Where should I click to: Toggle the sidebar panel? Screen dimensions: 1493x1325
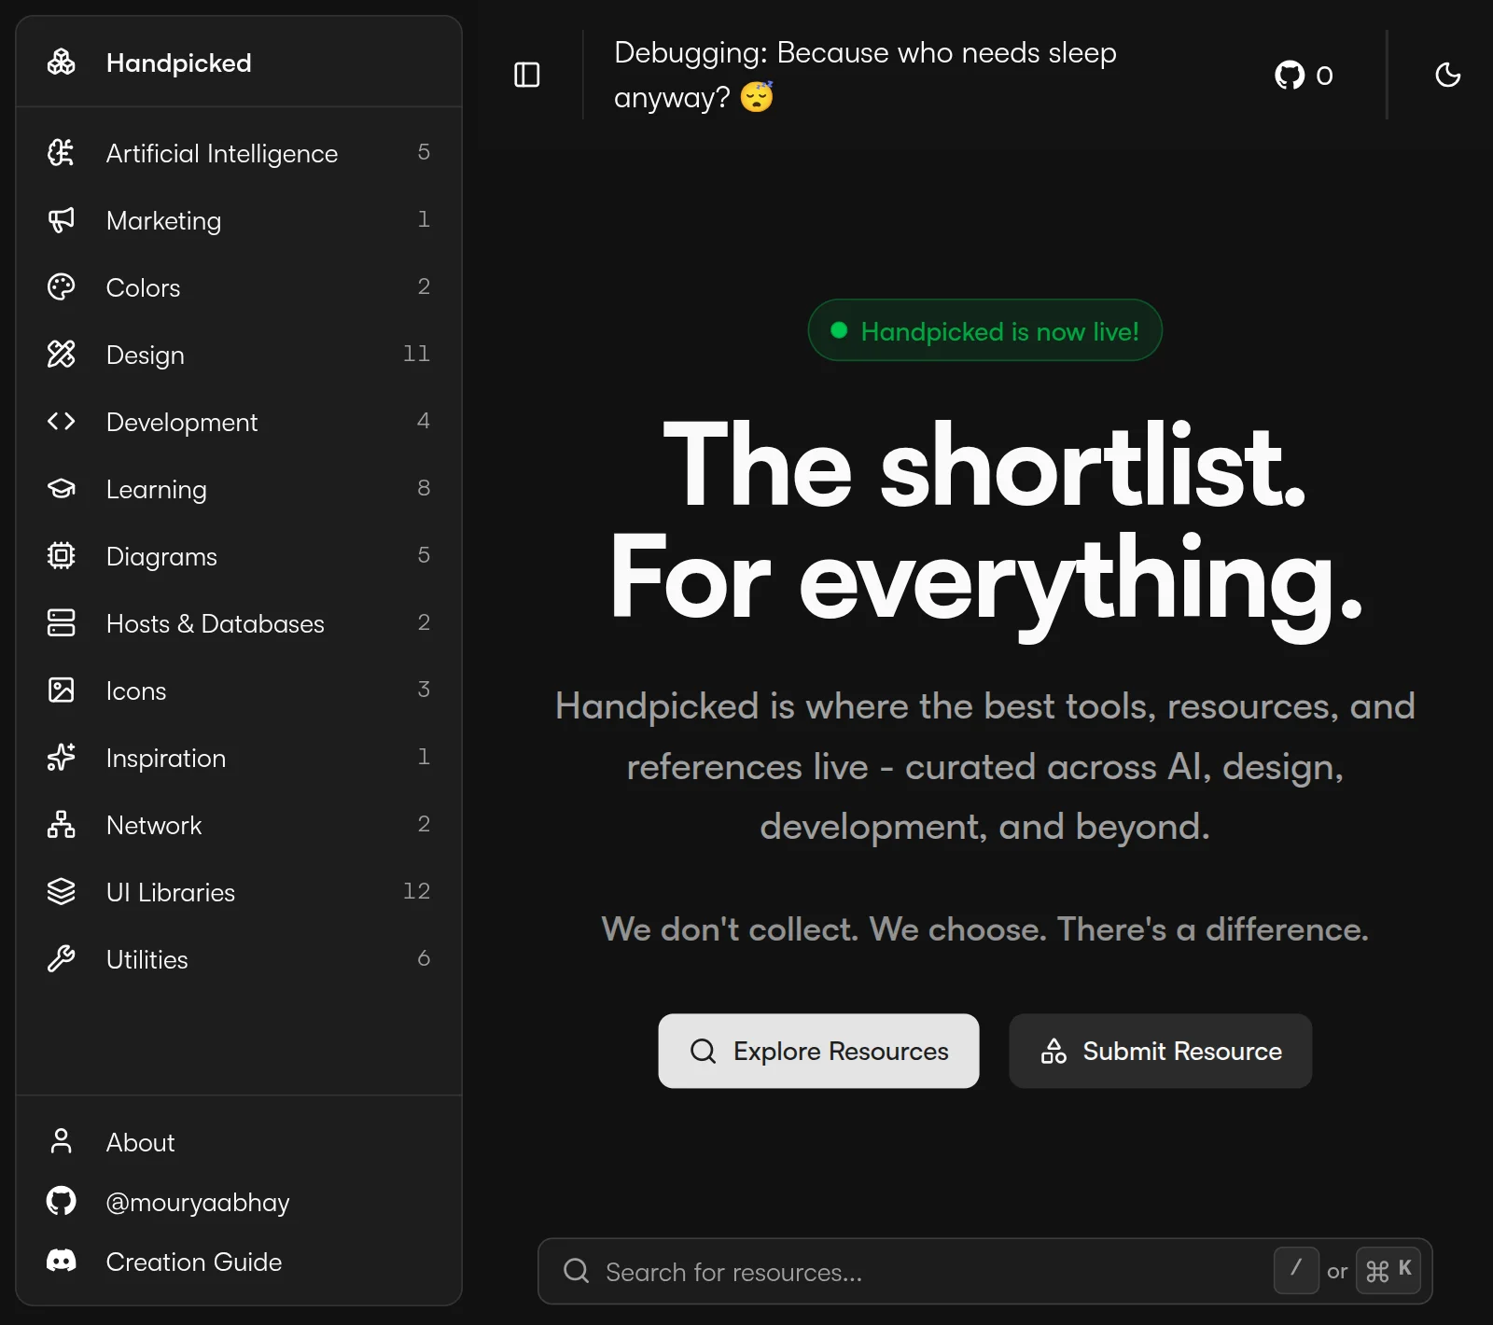click(527, 75)
